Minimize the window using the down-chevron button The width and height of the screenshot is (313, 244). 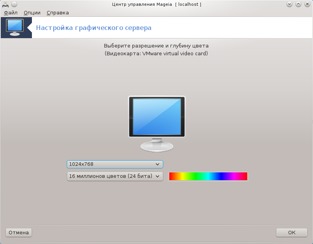[289, 4]
